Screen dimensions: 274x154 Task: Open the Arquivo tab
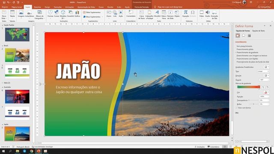(x=5, y=7)
